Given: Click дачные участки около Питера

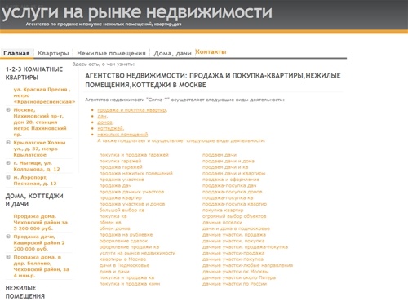Looking at the screenshot, I should (239, 277).
